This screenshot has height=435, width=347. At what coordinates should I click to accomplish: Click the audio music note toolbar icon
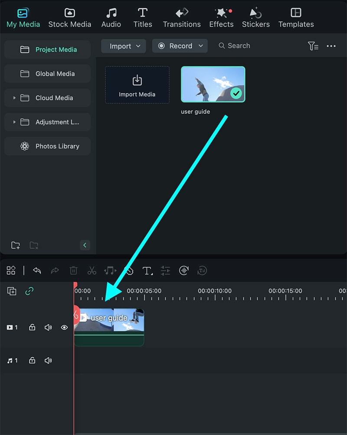pyautogui.click(x=110, y=270)
